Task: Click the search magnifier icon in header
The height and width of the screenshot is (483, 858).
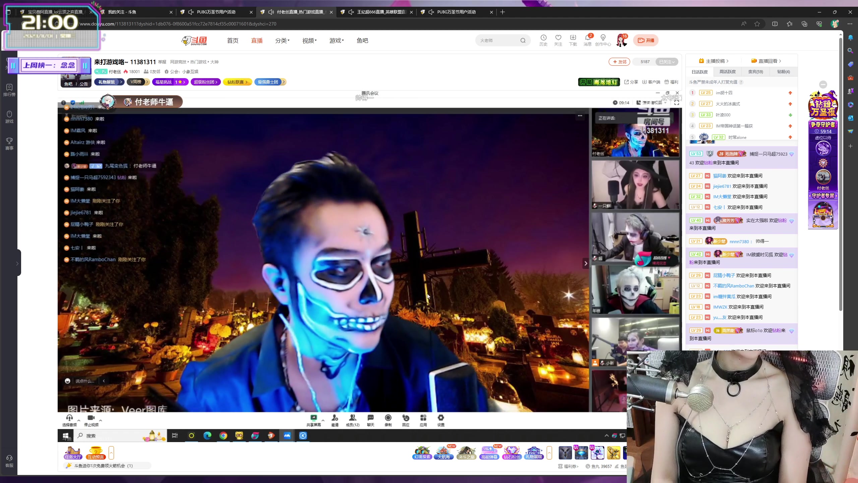Action: pyautogui.click(x=523, y=41)
